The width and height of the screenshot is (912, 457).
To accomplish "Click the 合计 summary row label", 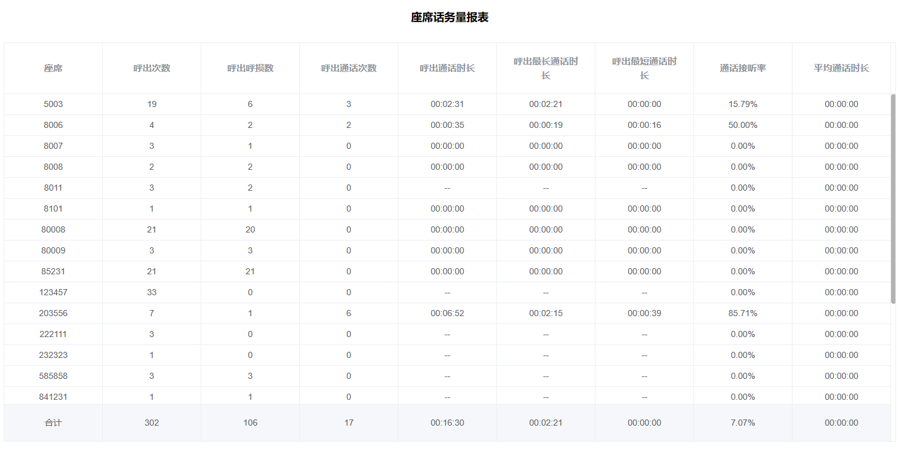I will pos(53,423).
